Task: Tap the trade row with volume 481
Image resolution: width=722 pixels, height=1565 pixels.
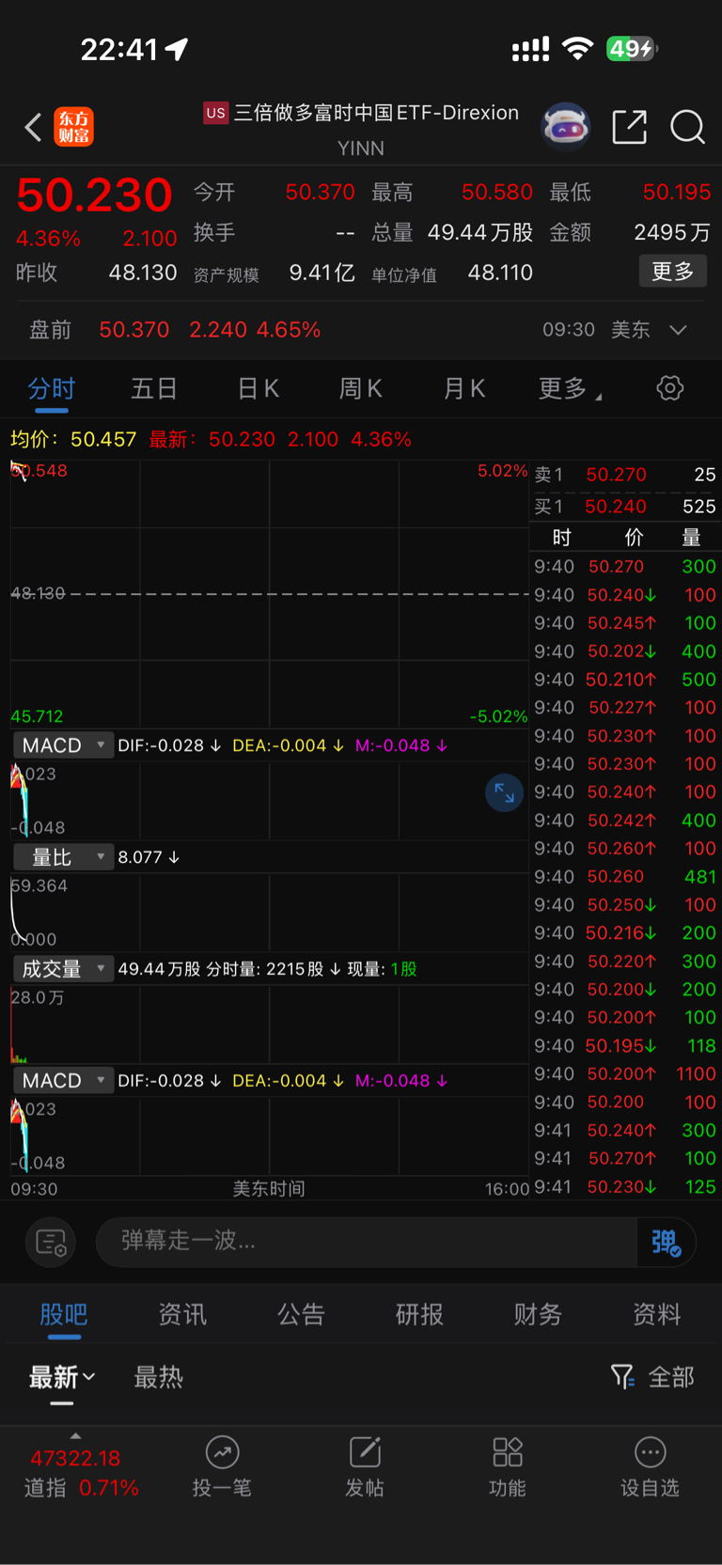Action: click(625, 876)
